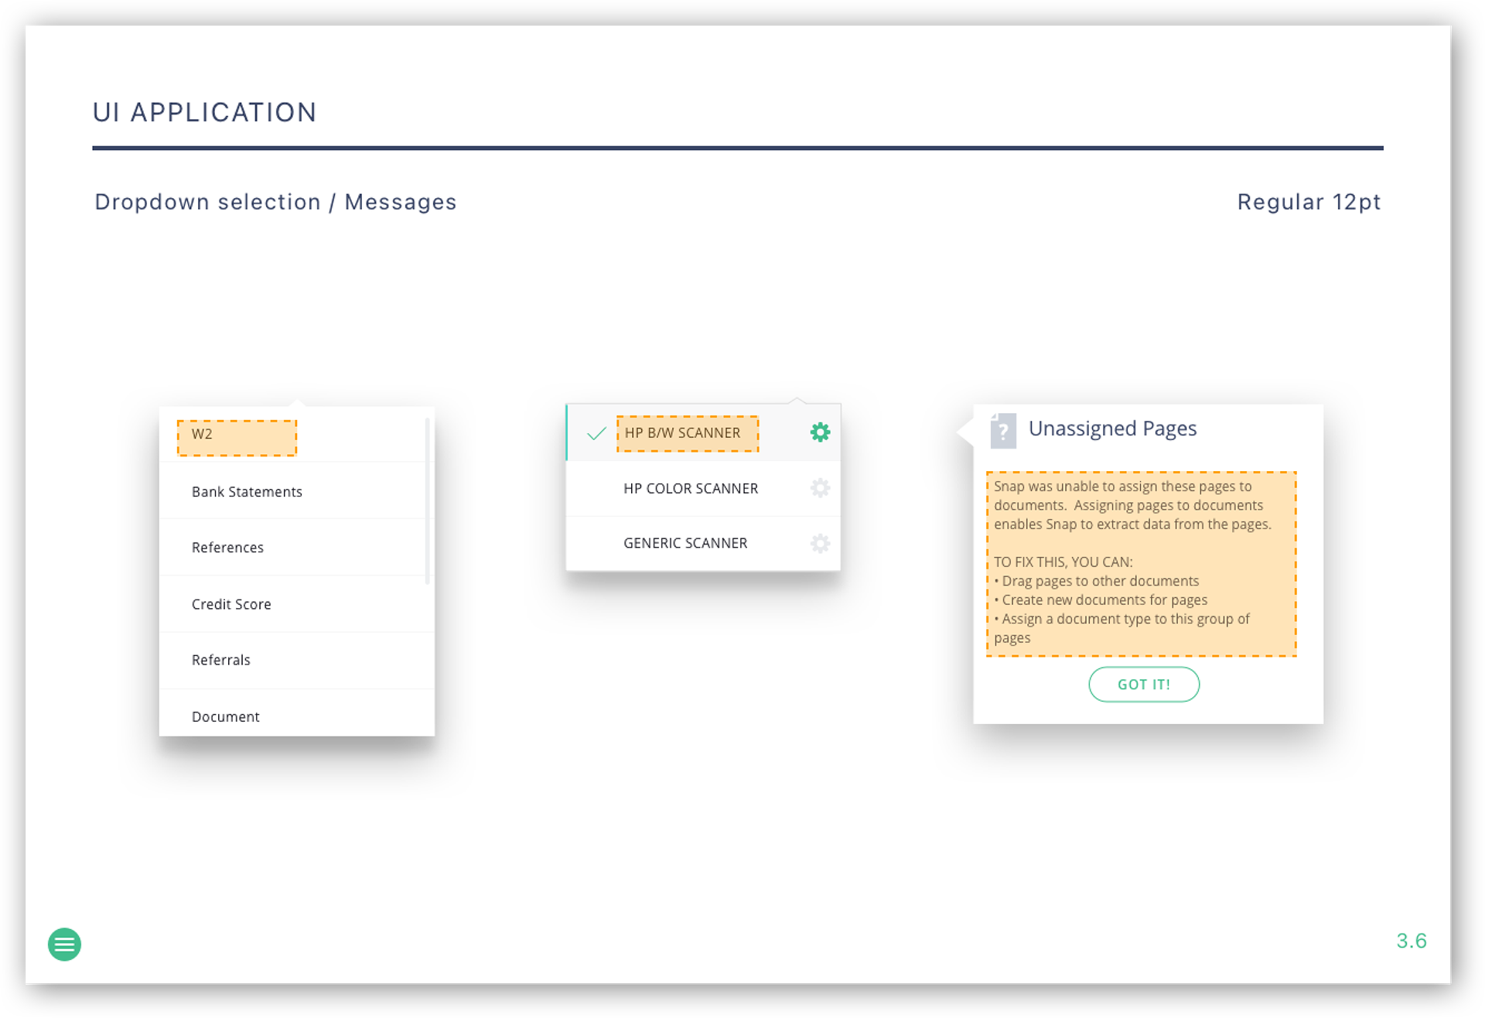
Task: Open settings gear for HP B/W Scanner
Action: [x=820, y=432]
